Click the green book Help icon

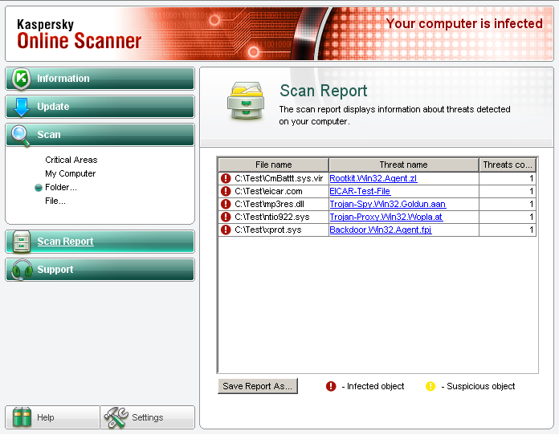pyautogui.click(x=22, y=417)
